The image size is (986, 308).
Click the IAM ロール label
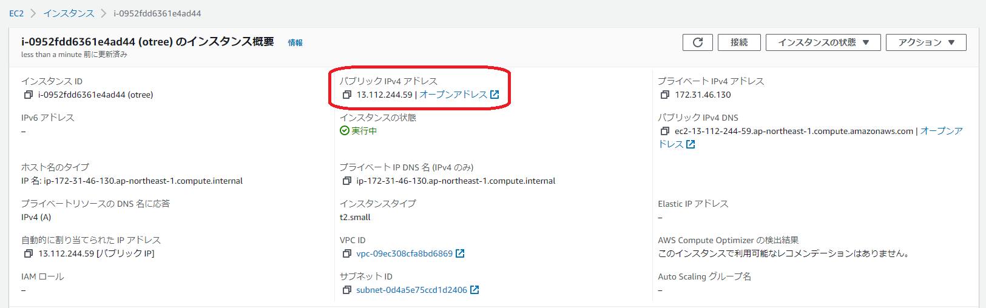point(42,276)
